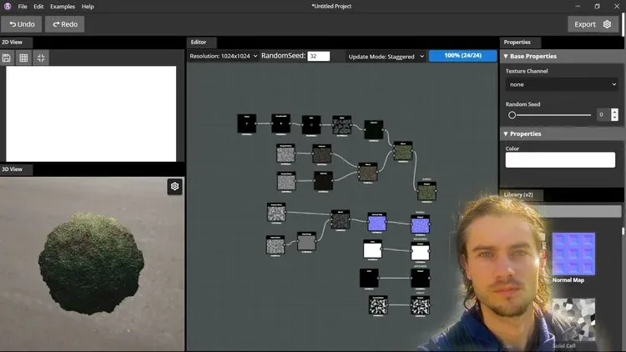Switch to the 2D View tab
Image resolution: width=626 pixels, height=352 pixels.
(13, 43)
